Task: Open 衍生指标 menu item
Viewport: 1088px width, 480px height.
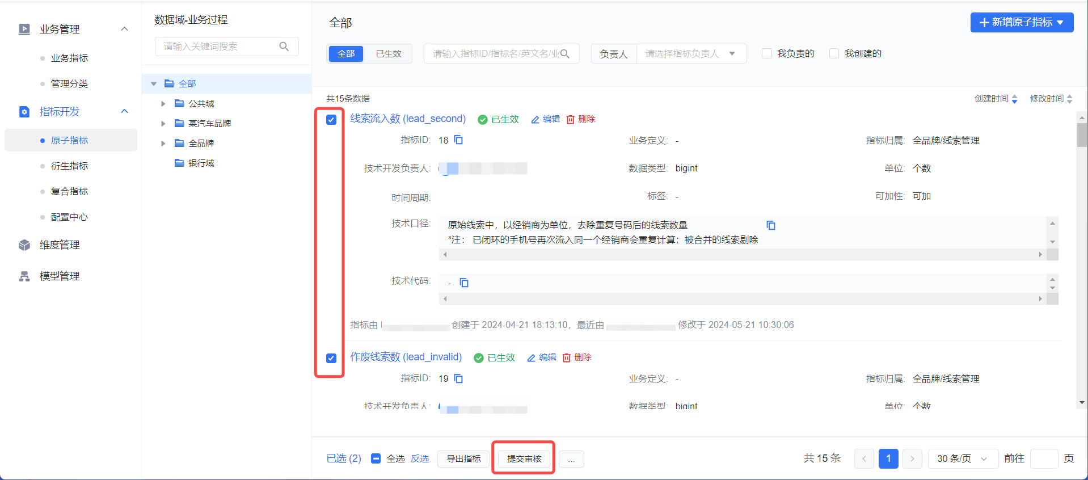Action: click(69, 166)
